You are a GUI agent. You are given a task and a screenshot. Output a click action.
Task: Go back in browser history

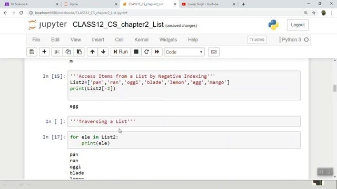(5, 13)
